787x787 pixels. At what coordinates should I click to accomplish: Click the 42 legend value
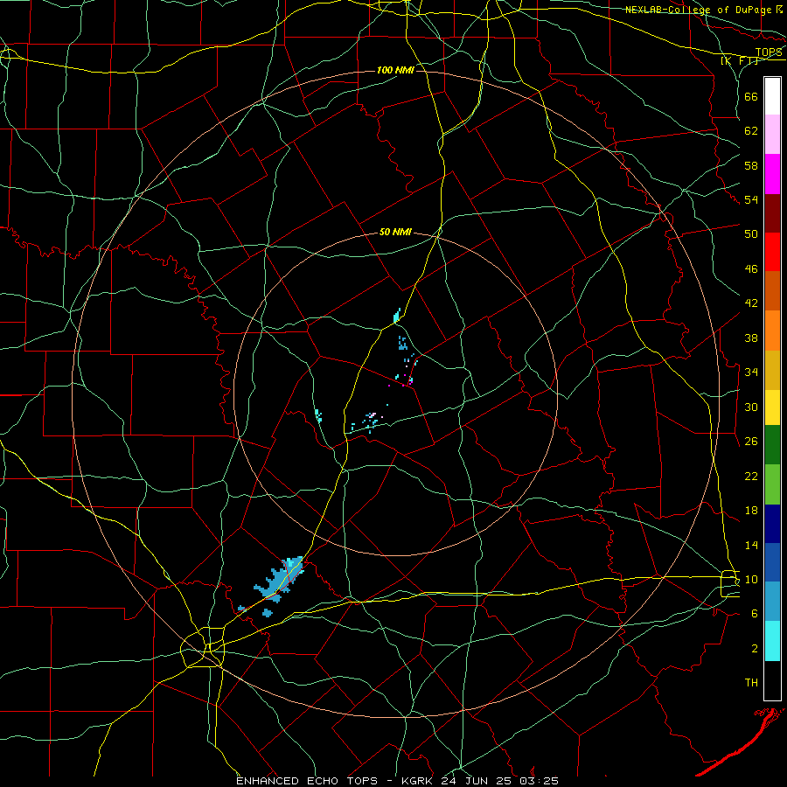click(x=751, y=303)
